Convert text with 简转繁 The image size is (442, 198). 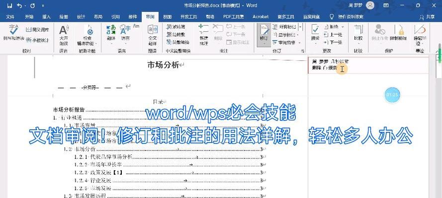(x=176, y=35)
